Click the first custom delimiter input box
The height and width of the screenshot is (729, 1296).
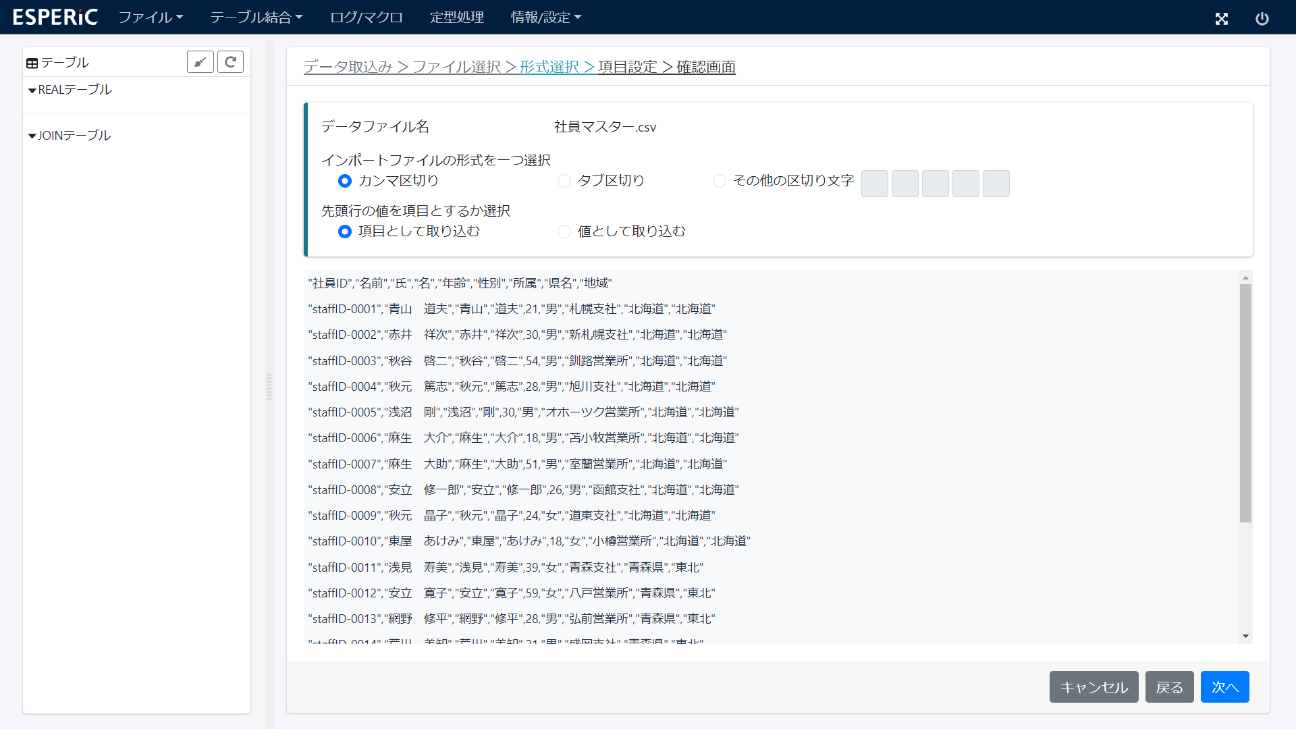click(875, 183)
